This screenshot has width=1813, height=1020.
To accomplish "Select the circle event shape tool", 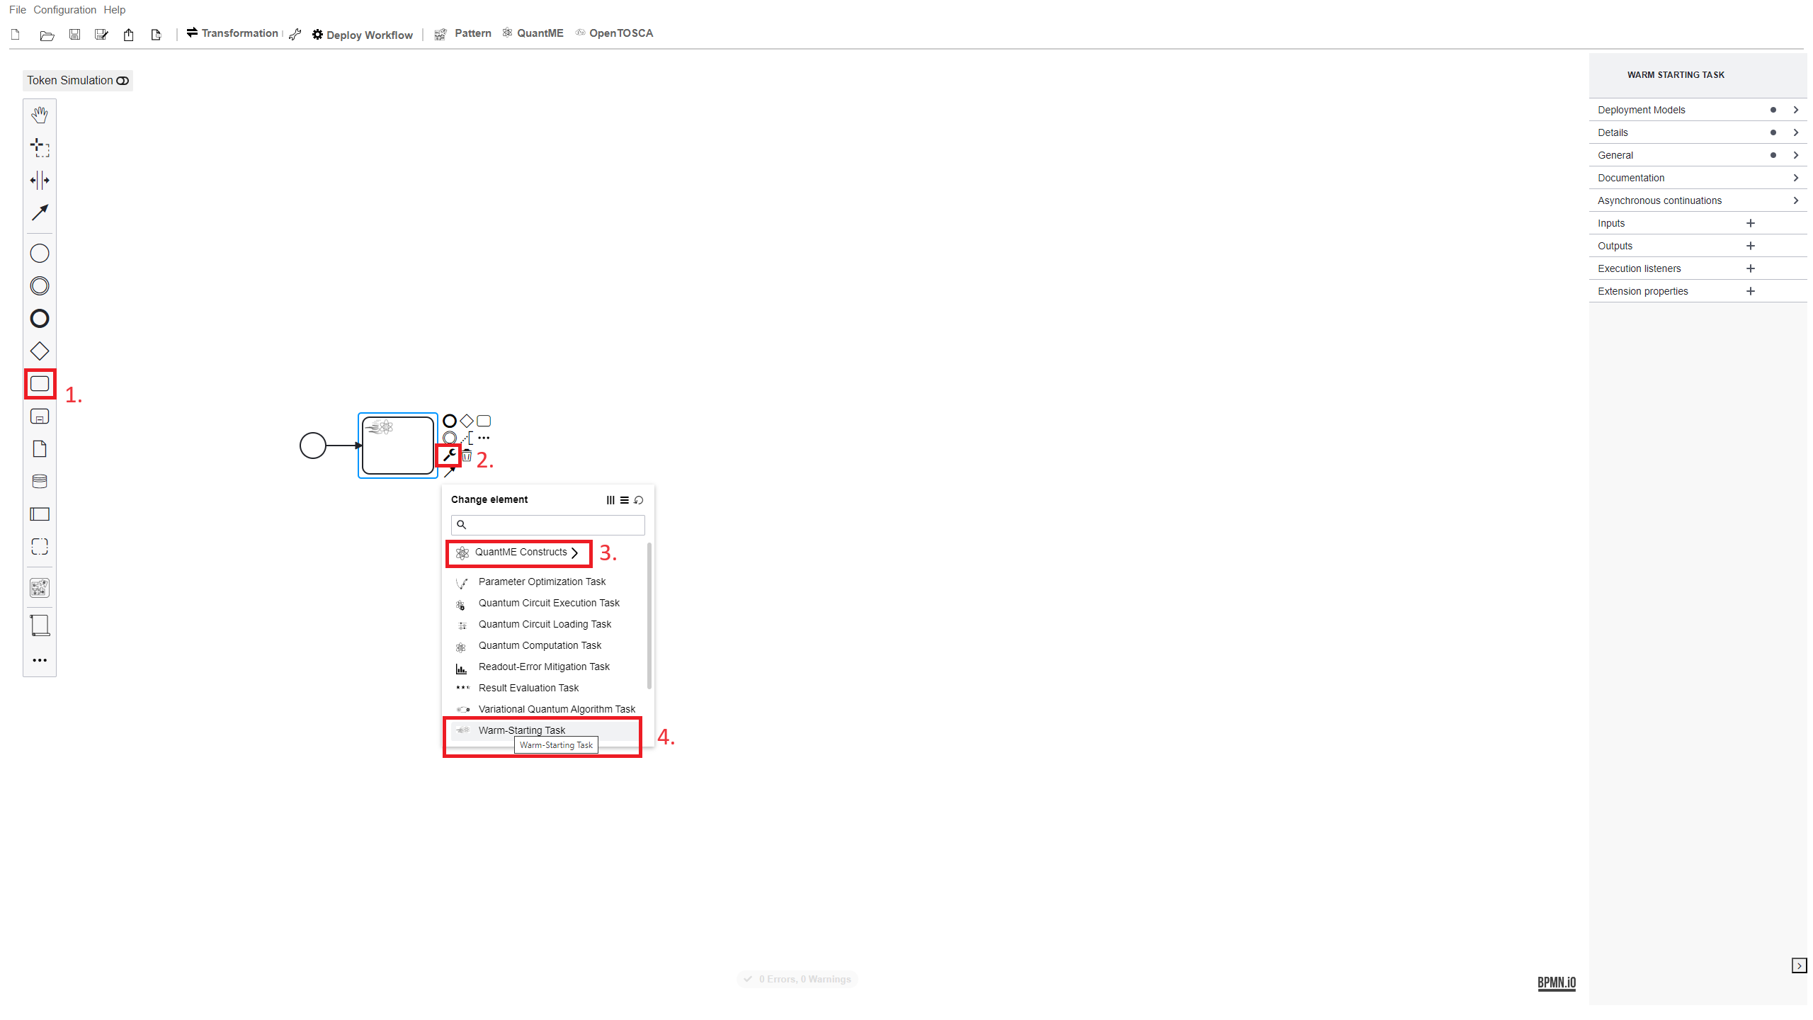I will tap(40, 253).
